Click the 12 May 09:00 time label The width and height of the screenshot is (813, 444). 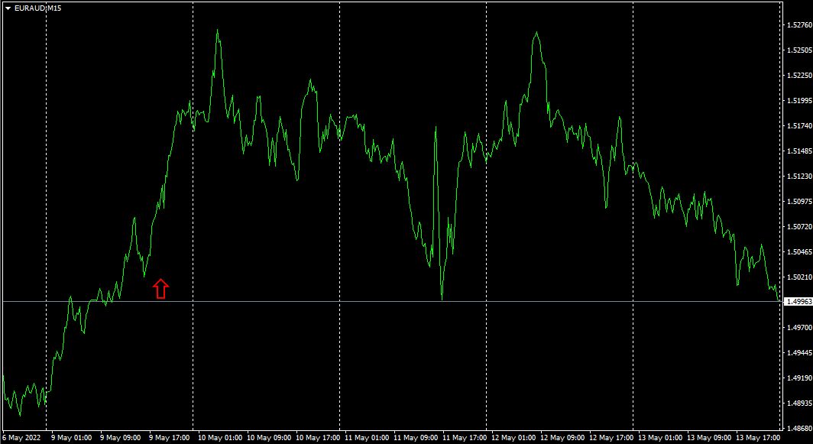click(562, 438)
